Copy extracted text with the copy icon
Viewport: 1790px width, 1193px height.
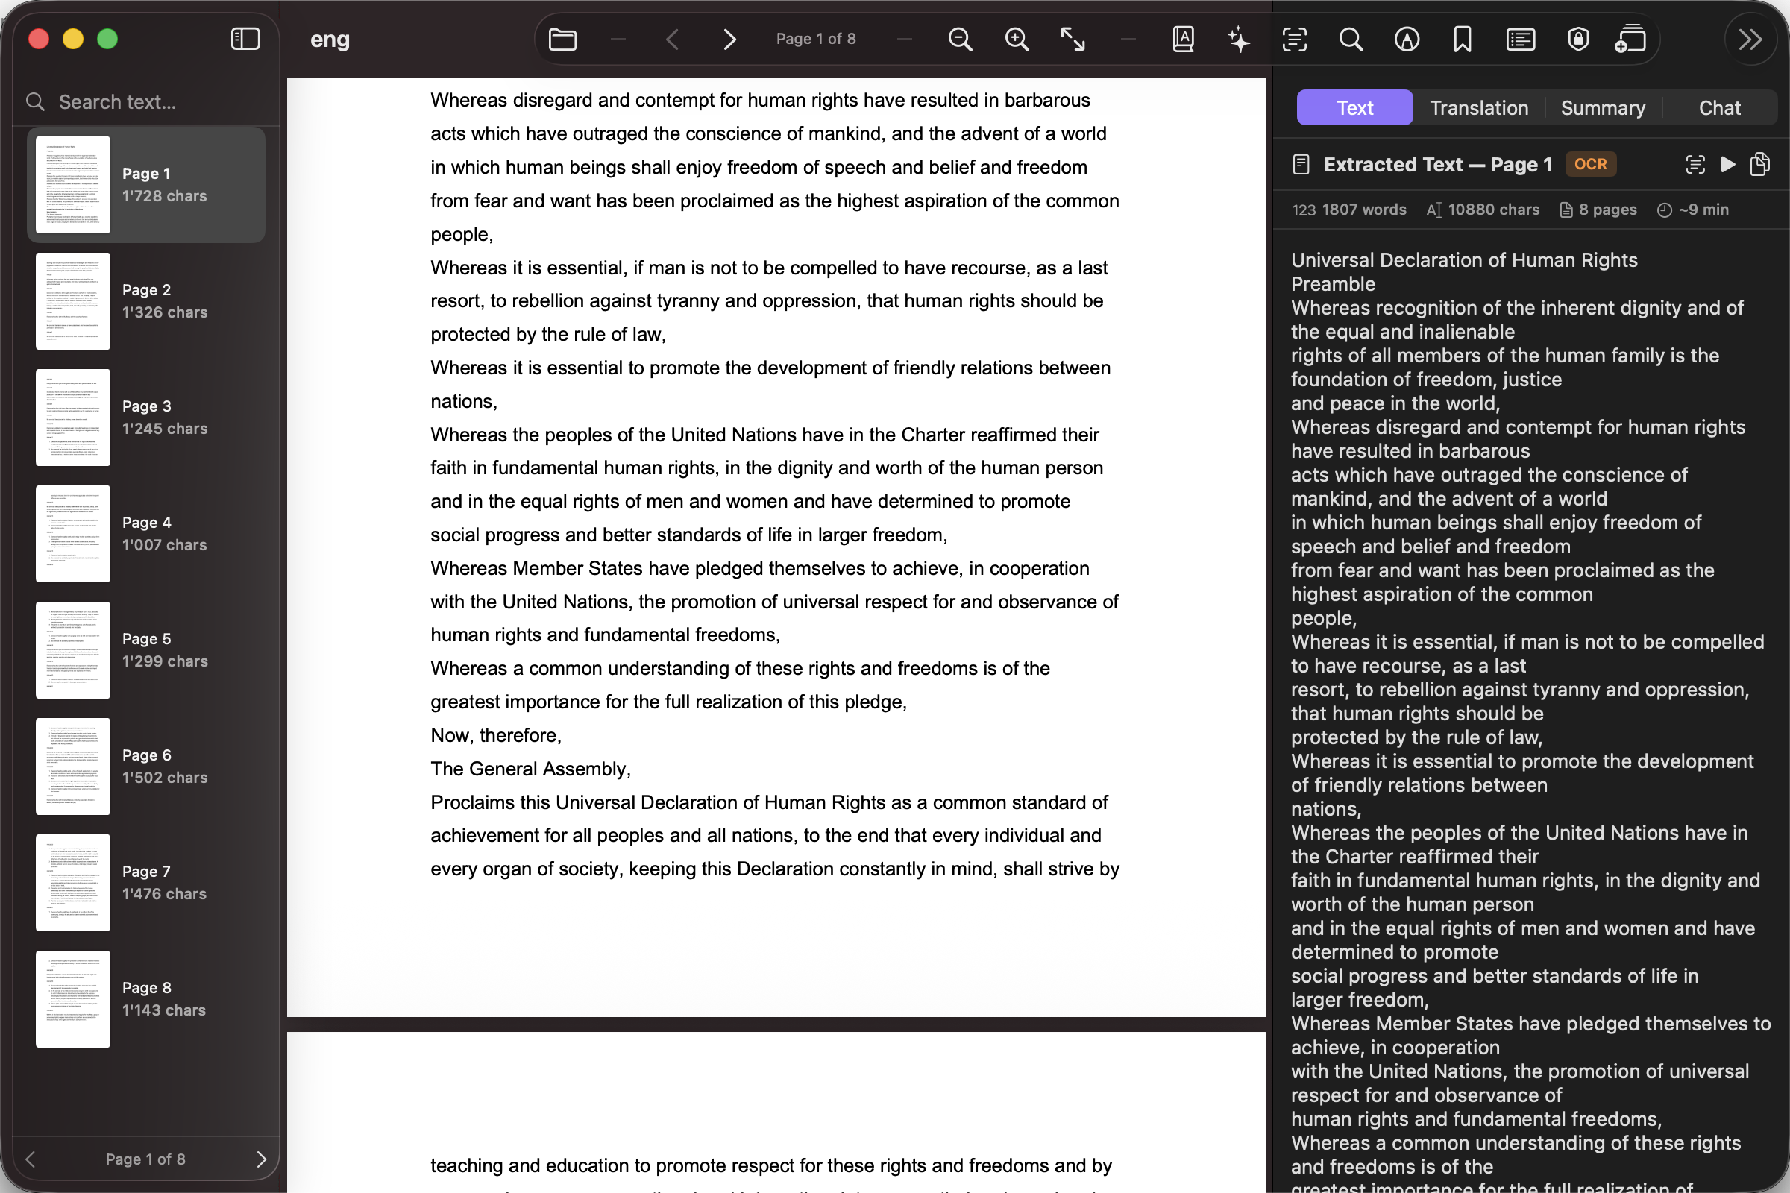pos(1760,163)
